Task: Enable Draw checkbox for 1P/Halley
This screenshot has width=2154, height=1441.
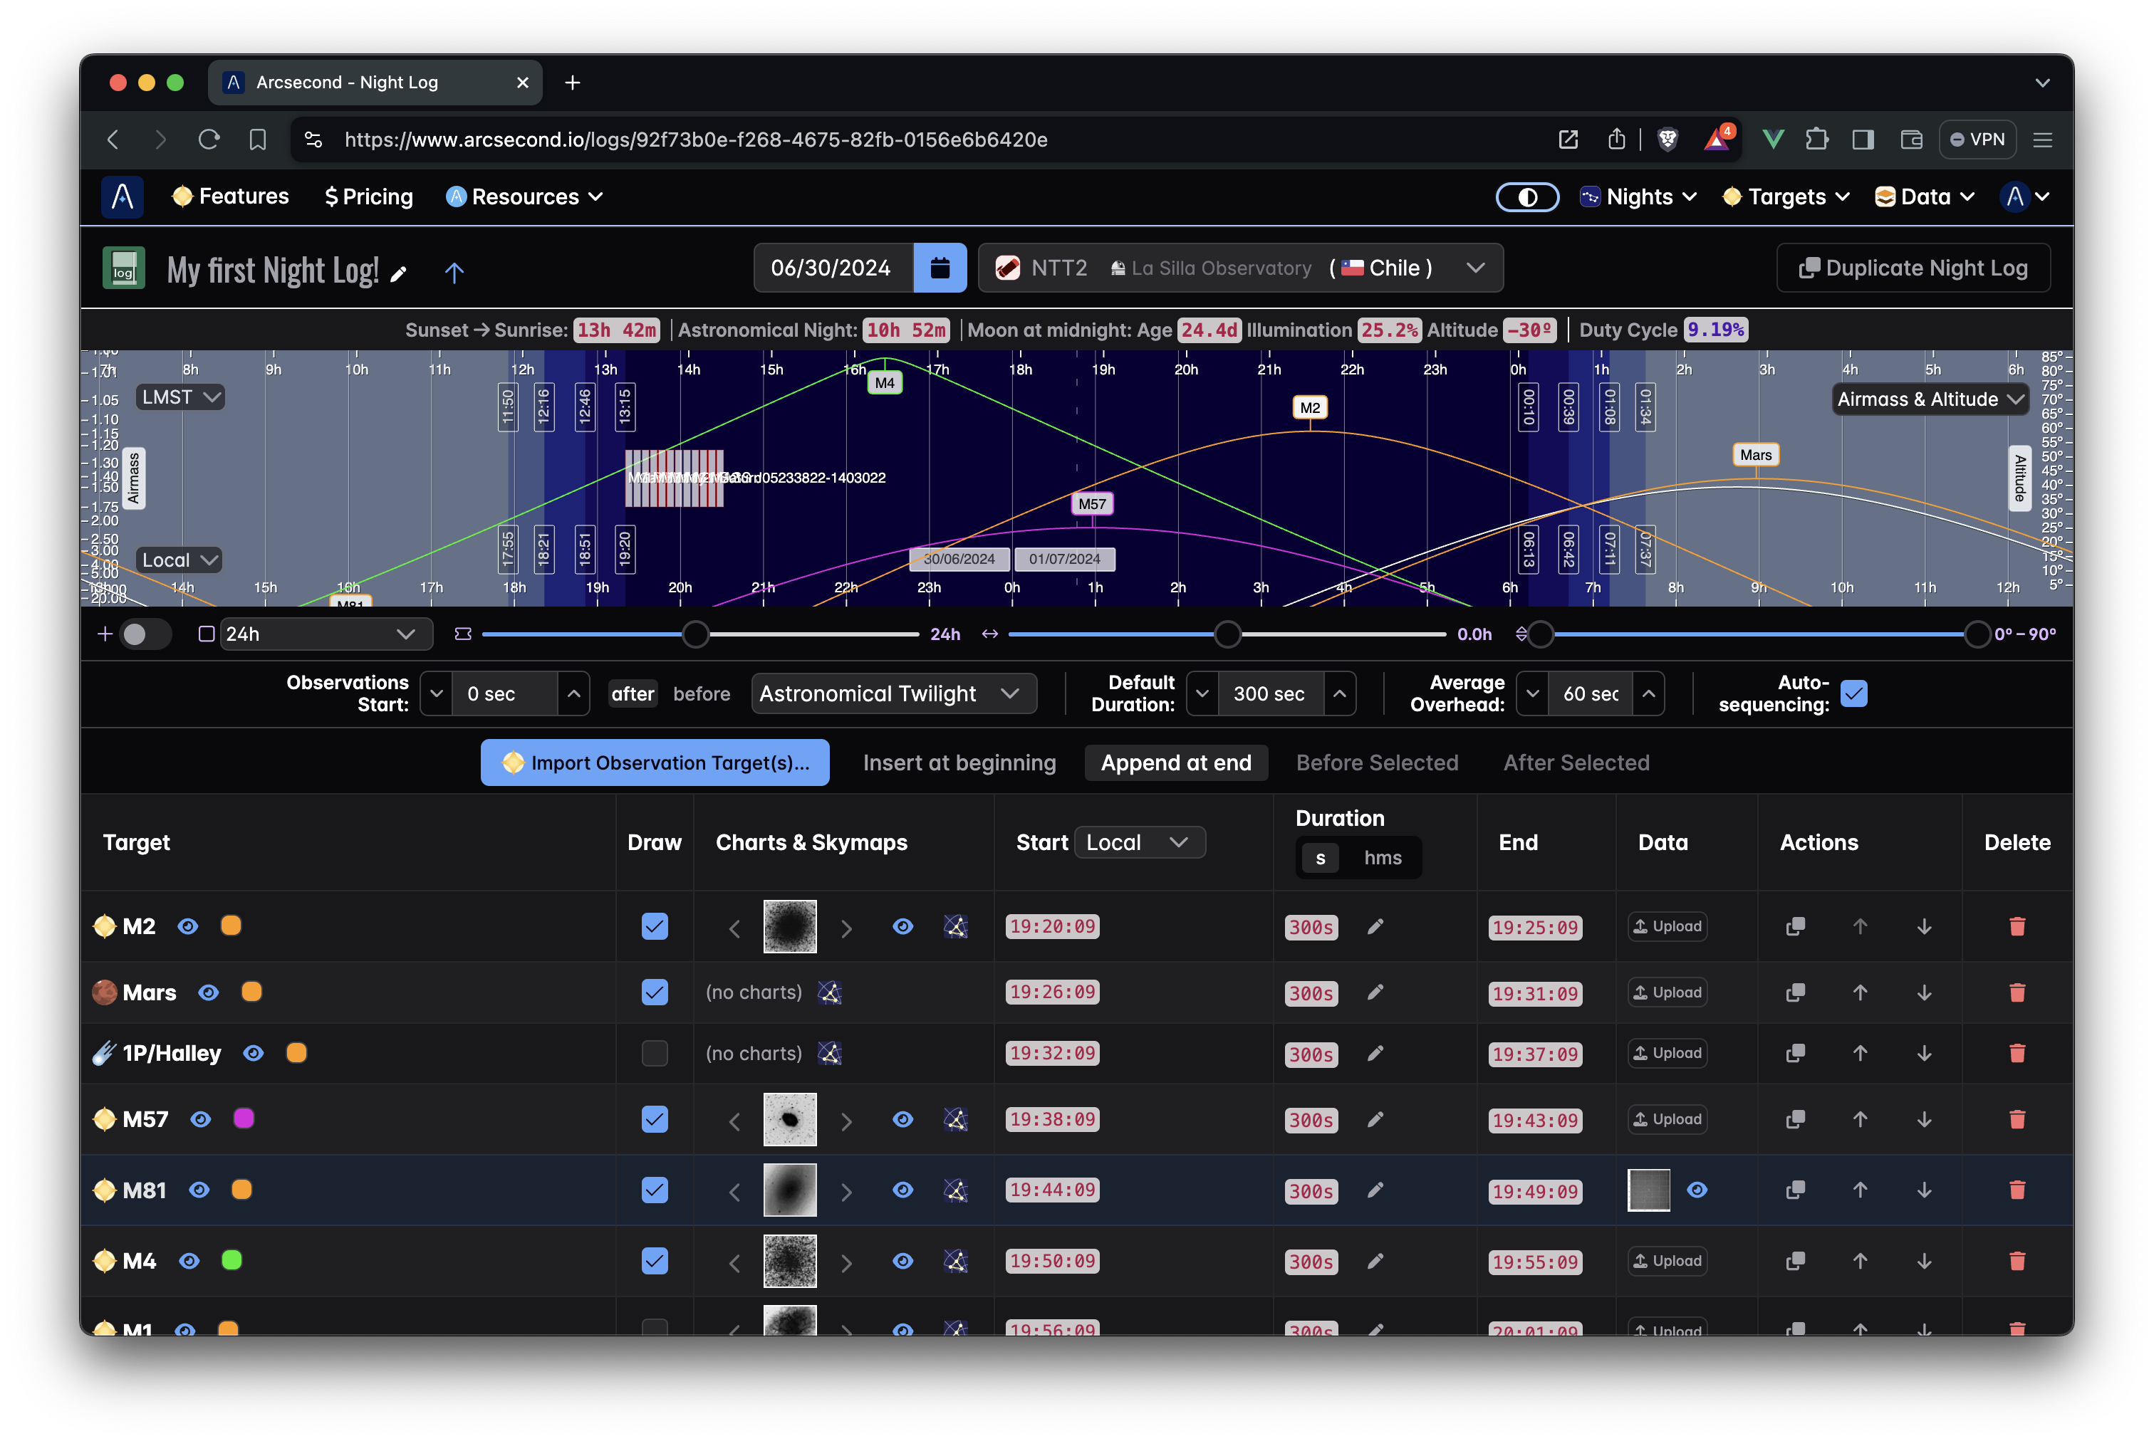Action: click(654, 1053)
